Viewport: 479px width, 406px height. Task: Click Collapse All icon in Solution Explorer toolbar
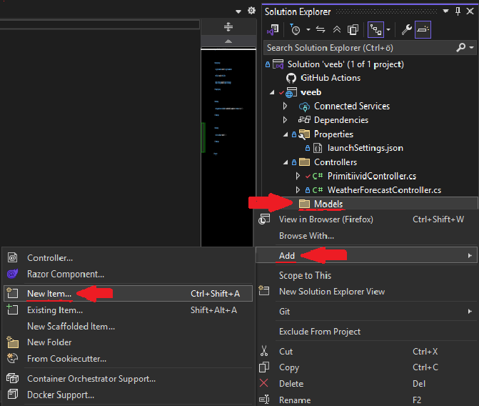click(338, 29)
